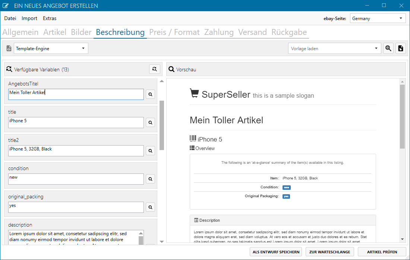Click the preview pane scroll-up arrow
The image size is (410, 260).
[x=402, y=82]
